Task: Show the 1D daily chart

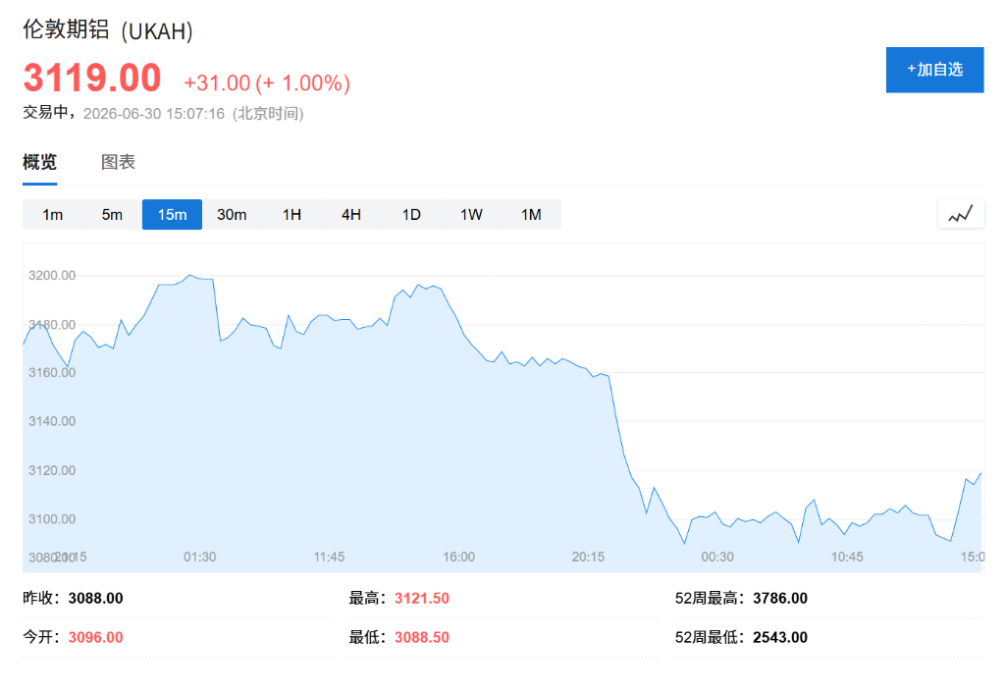Action: tap(411, 214)
